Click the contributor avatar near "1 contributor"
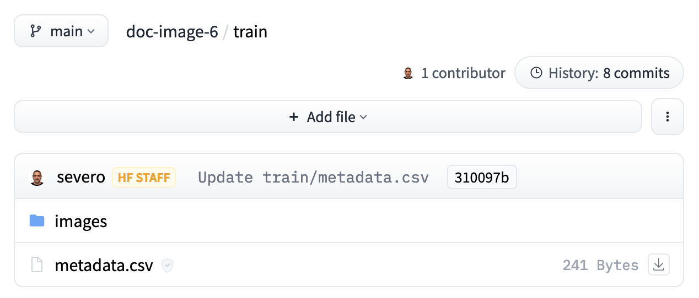699x298 pixels. (408, 73)
